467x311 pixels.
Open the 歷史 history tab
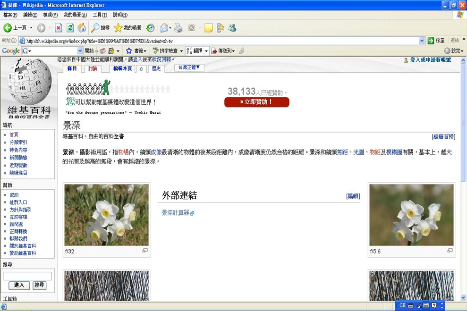click(x=156, y=69)
